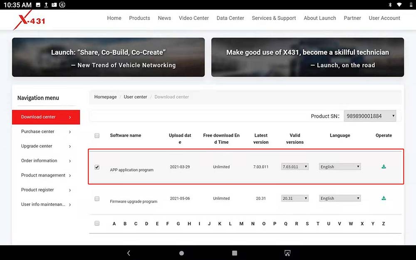Click the Firmware upgrade program name
416x260 pixels.
click(x=134, y=201)
